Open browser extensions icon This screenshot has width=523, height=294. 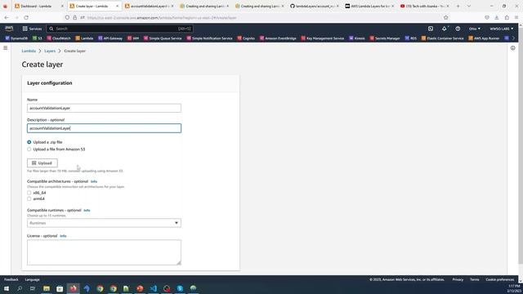[x=507, y=17]
